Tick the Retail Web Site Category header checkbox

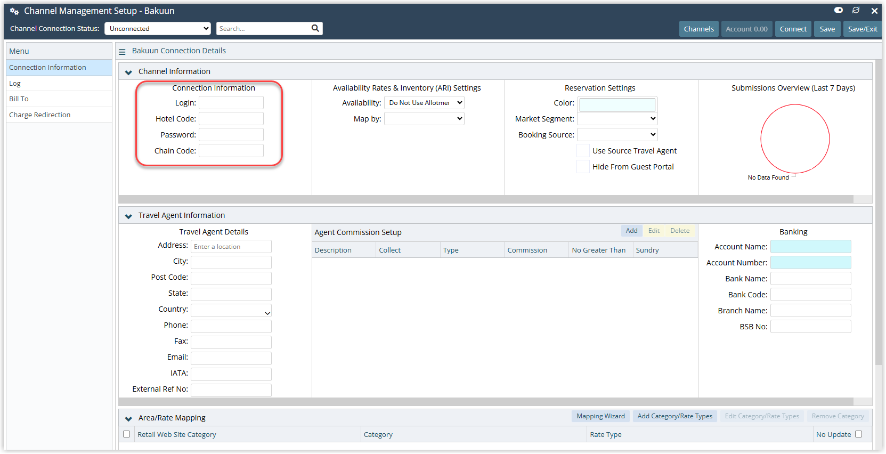click(x=127, y=434)
